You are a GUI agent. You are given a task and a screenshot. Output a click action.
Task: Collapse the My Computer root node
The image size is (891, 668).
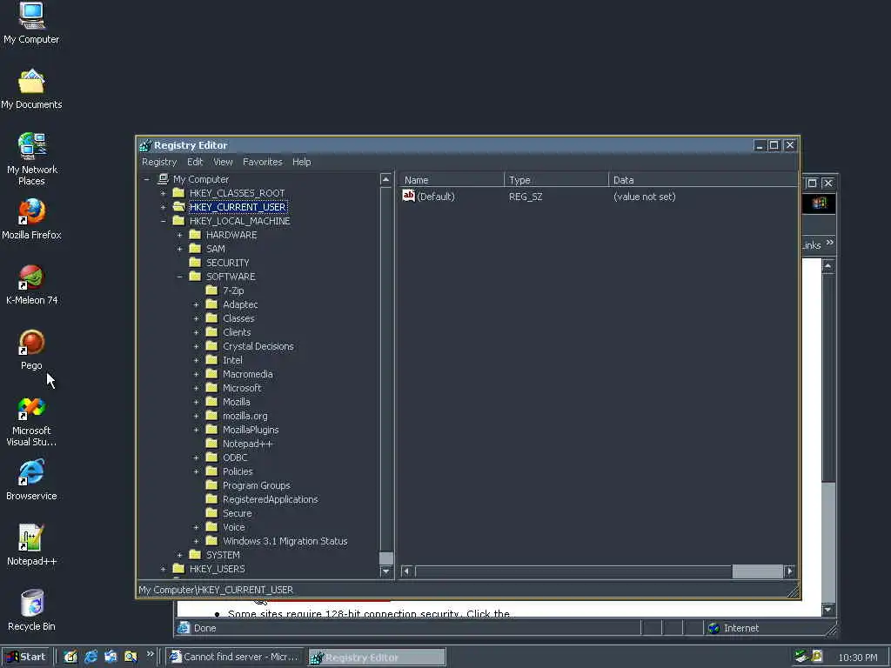pos(146,179)
